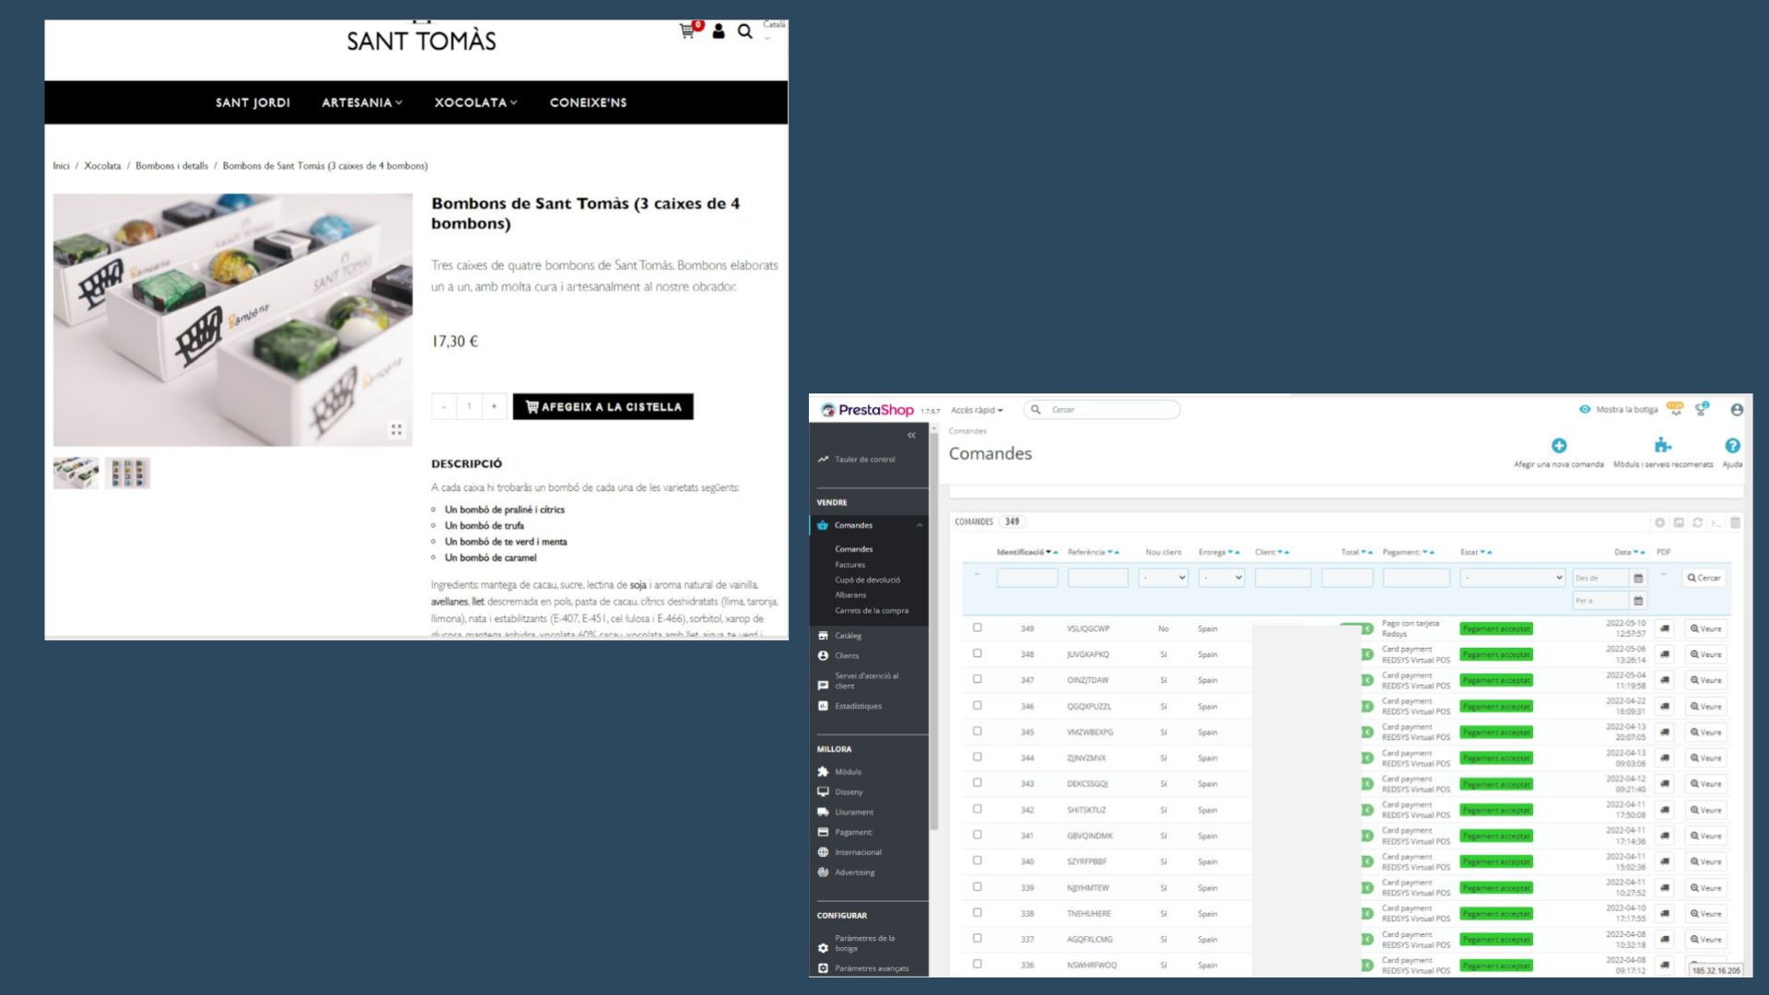Tick the checkbox for order 342
This screenshot has height=995, width=1769.
pyautogui.click(x=978, y=809)
